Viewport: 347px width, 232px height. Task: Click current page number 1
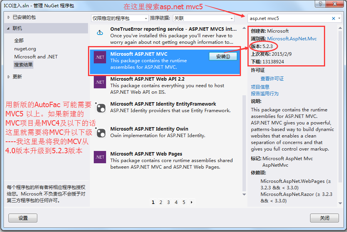point(153,202)
